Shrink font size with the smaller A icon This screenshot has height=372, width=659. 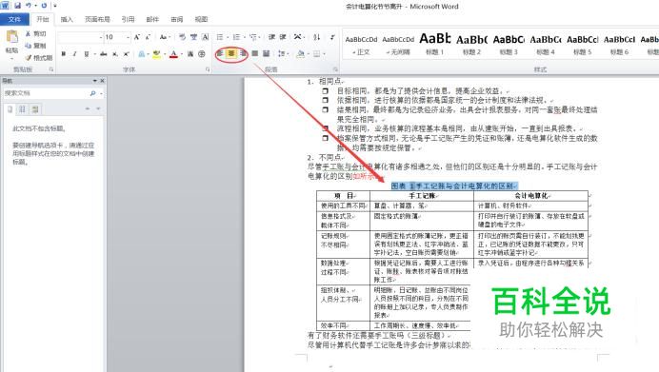pyautogui.click(x=148, y=37)
